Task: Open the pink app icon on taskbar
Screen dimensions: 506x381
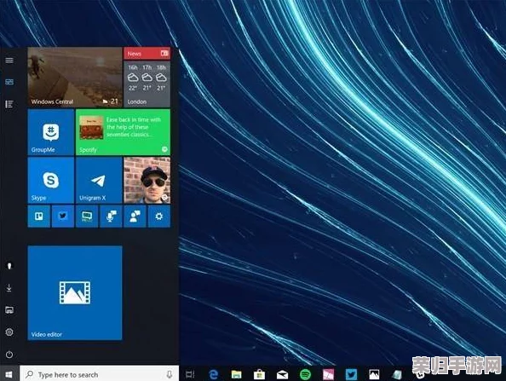Action: 329,374
